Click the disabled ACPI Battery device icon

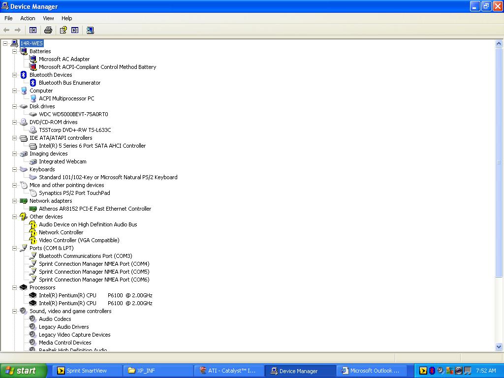pyautogui.click(x=33, y=67)
